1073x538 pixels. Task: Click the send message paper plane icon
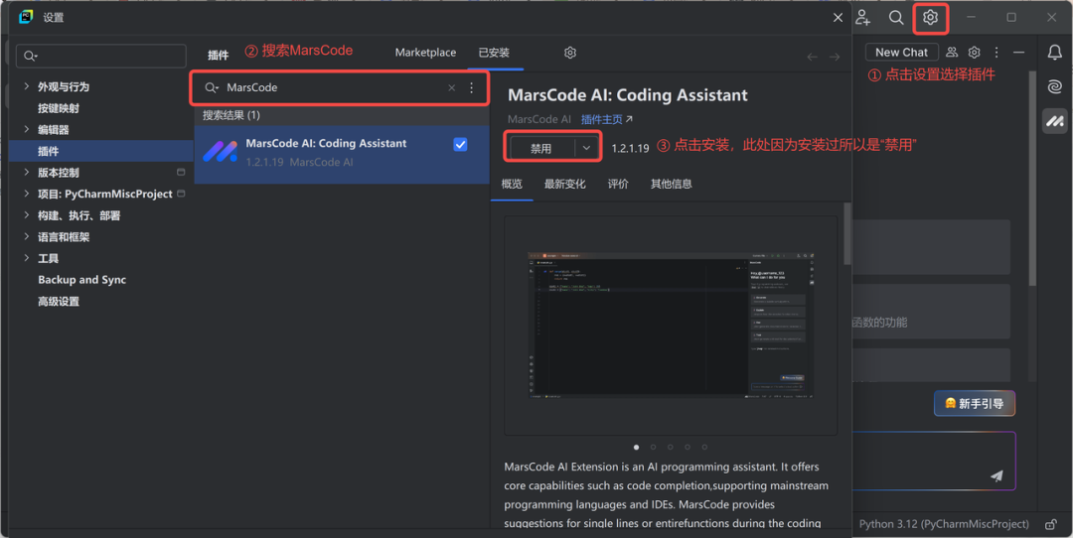click(x=997, y=475)
